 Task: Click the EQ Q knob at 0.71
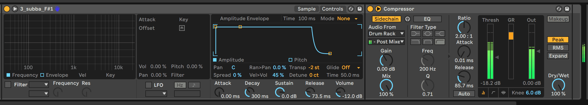click(x=427, y=85)
